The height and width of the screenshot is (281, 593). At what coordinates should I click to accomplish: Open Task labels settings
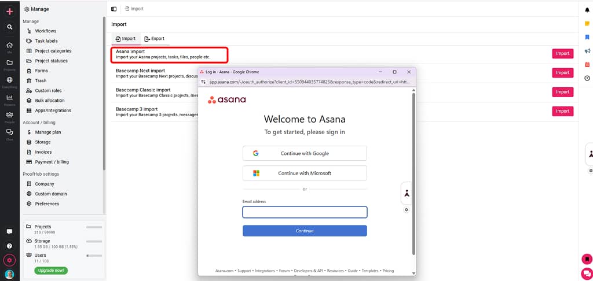tap(46, 41)
